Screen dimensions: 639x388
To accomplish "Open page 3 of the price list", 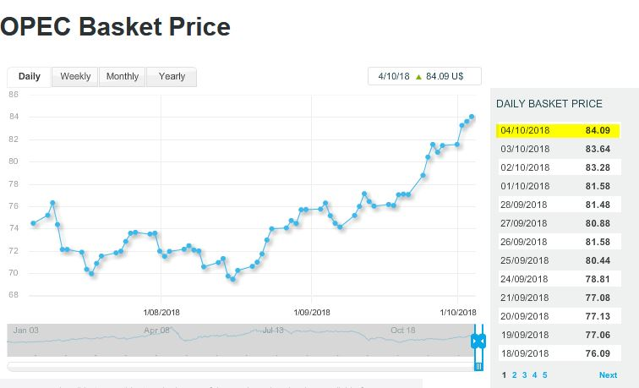I will pyautogui.click(x=524, y=374).
